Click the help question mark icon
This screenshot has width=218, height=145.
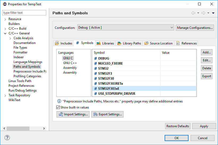click(7, 138)
